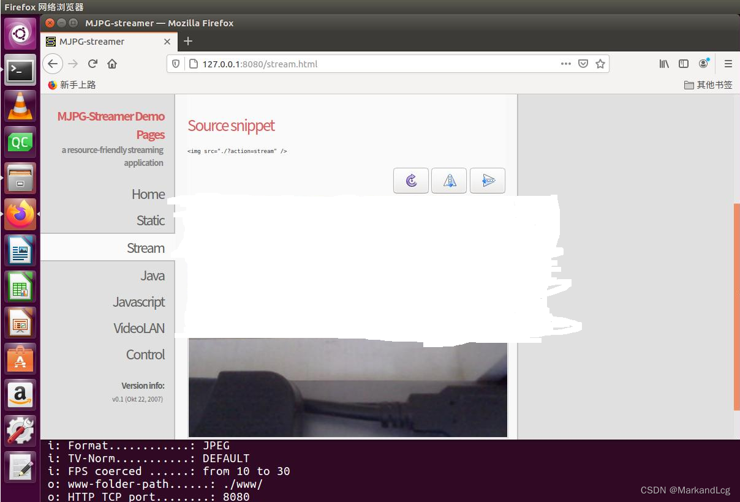Open the 其他书签 bookmarks folder
740x502 pixels.
pos(708,85)
